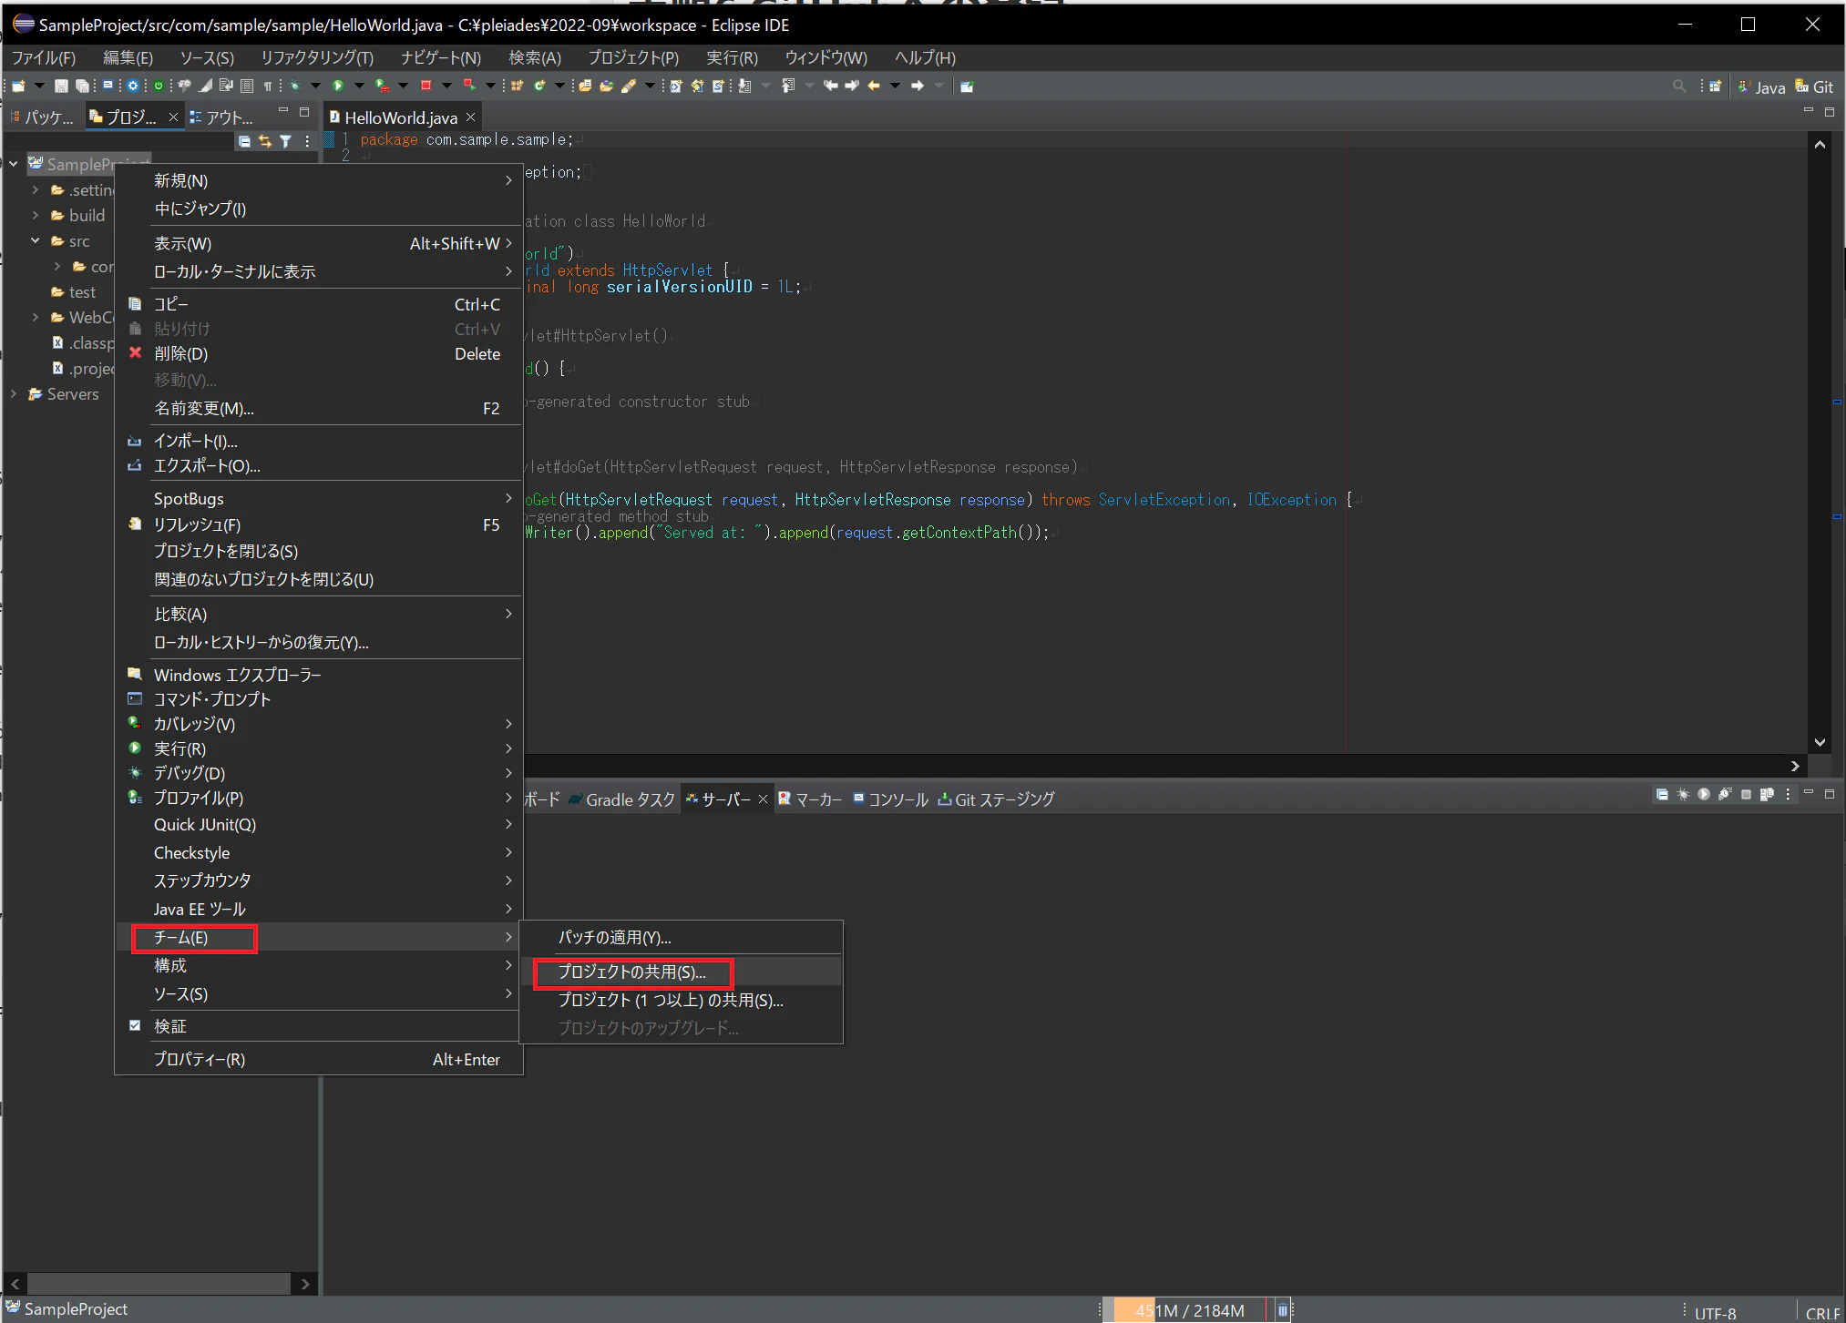Open dropdown arrow next to Run button
Viewport: 1846px width, 1323px height.
tap(359, 86)
